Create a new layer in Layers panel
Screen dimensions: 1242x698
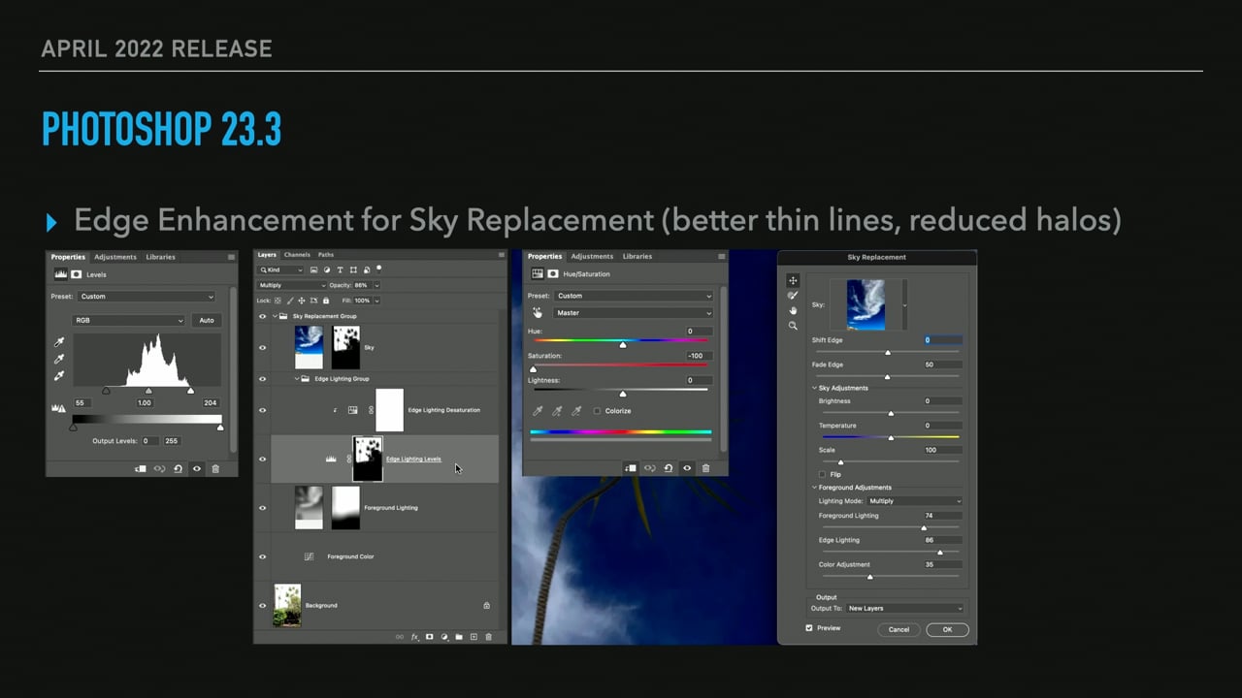coord(474,637)
